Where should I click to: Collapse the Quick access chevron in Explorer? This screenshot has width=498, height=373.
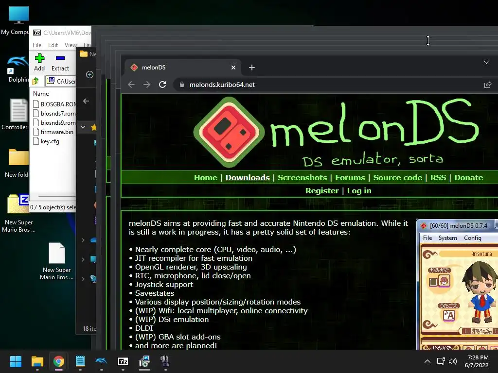(x=83, y=127)
